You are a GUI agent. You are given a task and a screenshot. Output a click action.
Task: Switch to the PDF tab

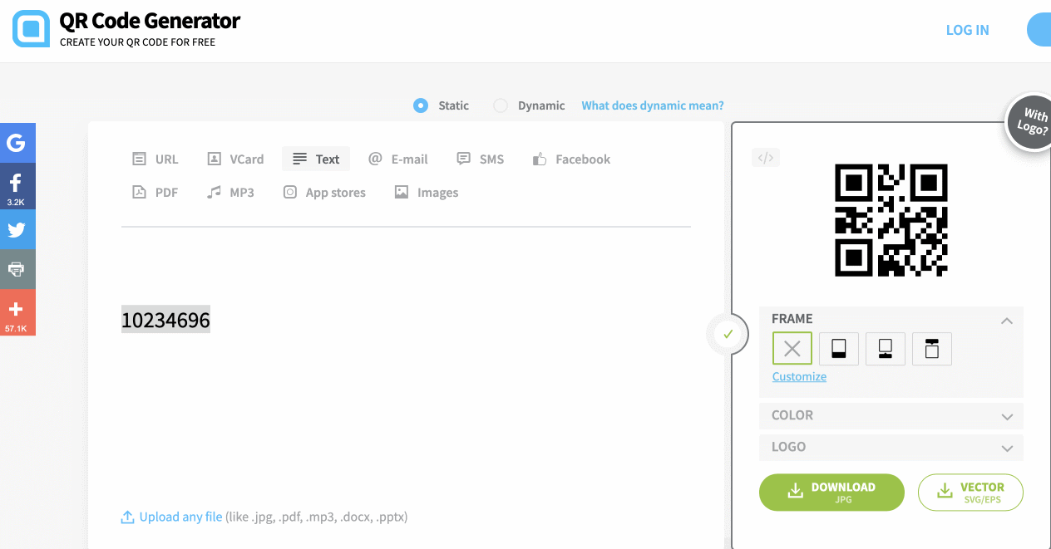155,193
